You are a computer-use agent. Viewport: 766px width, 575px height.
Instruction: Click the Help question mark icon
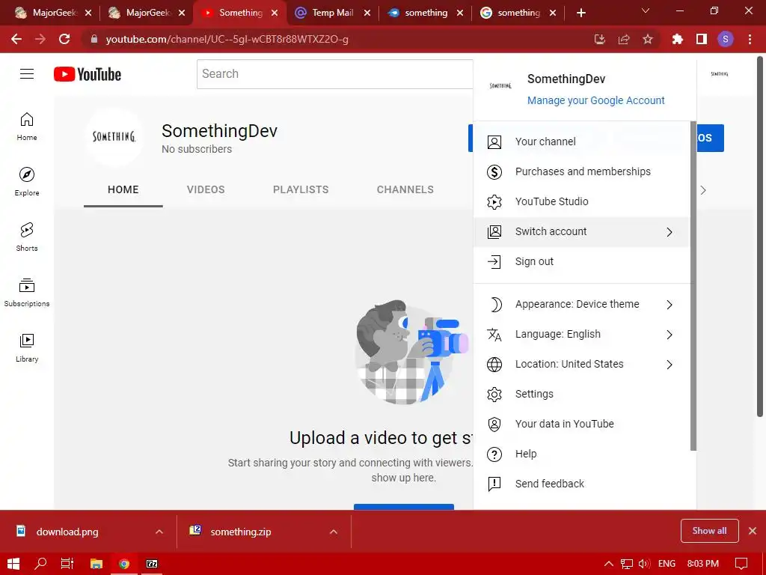pyautogui.click(x=494, y=454)
